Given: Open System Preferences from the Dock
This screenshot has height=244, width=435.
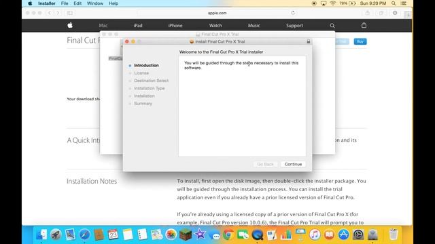Looking at the screenshot, I should pos(358,235).
